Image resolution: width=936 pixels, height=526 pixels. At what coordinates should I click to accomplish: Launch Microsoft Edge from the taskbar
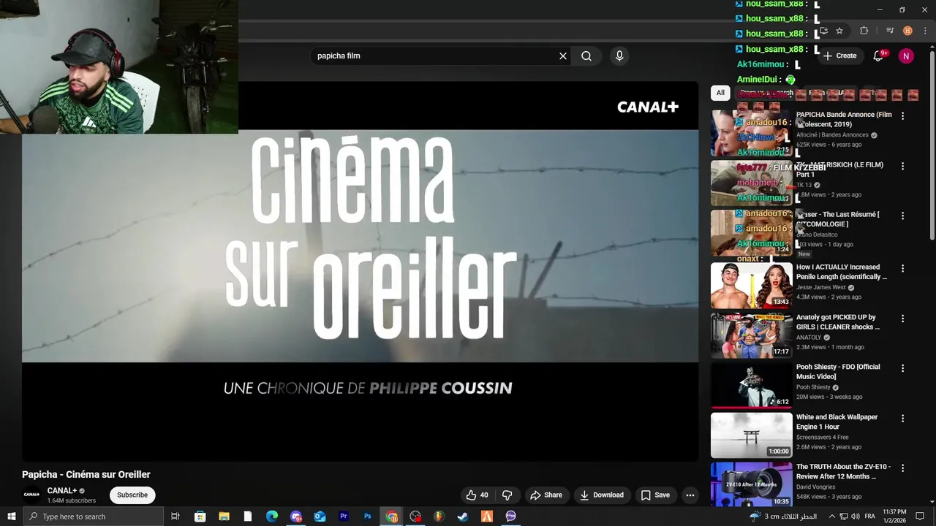(271, 517)
